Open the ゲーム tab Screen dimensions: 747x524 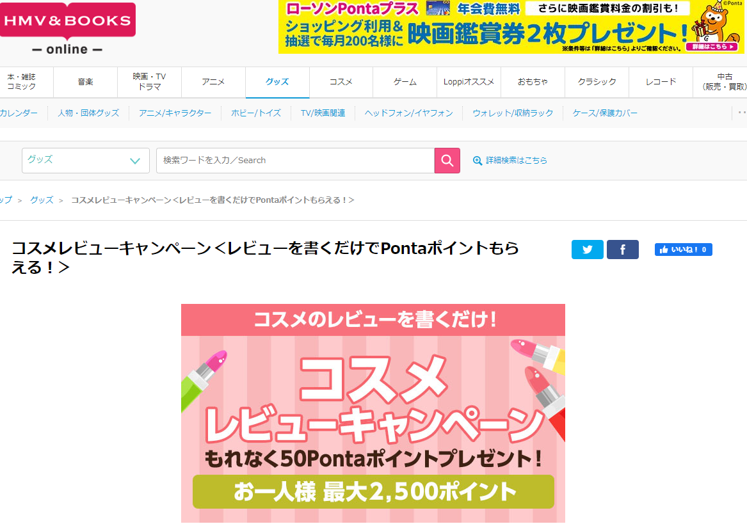[x=405, y=82]
